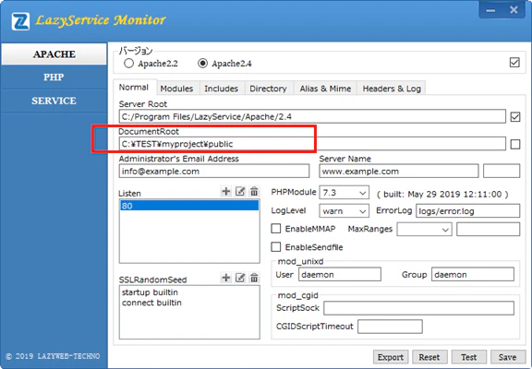Screen dimensions: 532x369
Task: Focus the Server Name www.example.com field
Action: pos(399,171)
